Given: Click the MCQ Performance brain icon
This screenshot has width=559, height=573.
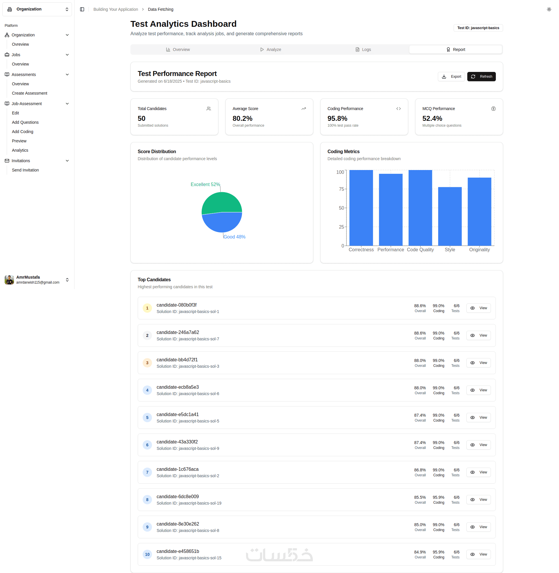Looking at the screenshot, I should (493, 109).
